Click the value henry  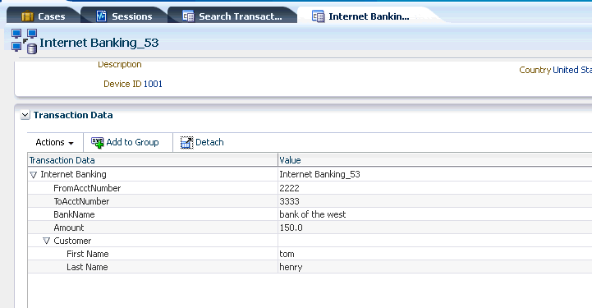pyautogui.click(x=291, y=267)
